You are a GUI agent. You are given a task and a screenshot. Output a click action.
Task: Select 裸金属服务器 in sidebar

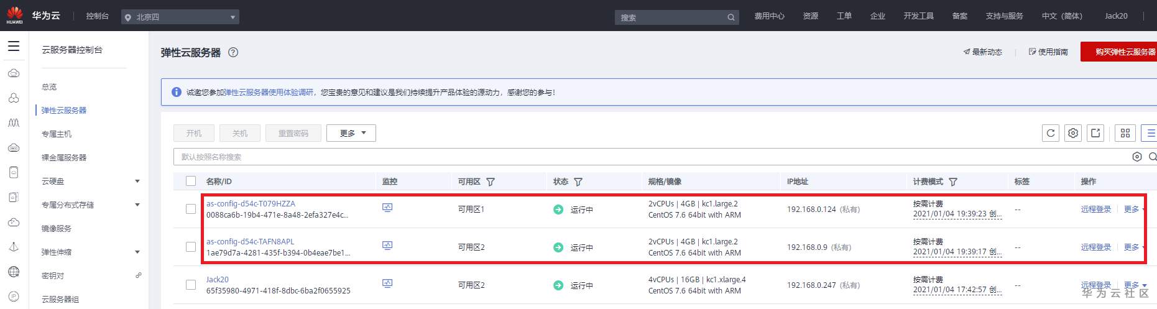click(64, 158)
